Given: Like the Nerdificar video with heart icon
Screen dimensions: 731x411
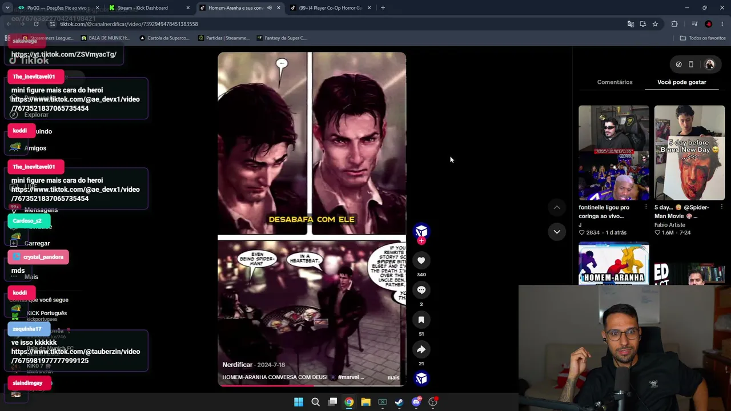Looking at the screenshot, I should tap(421, 260).
